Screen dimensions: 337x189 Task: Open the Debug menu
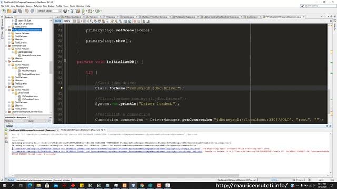click(51, 6)
